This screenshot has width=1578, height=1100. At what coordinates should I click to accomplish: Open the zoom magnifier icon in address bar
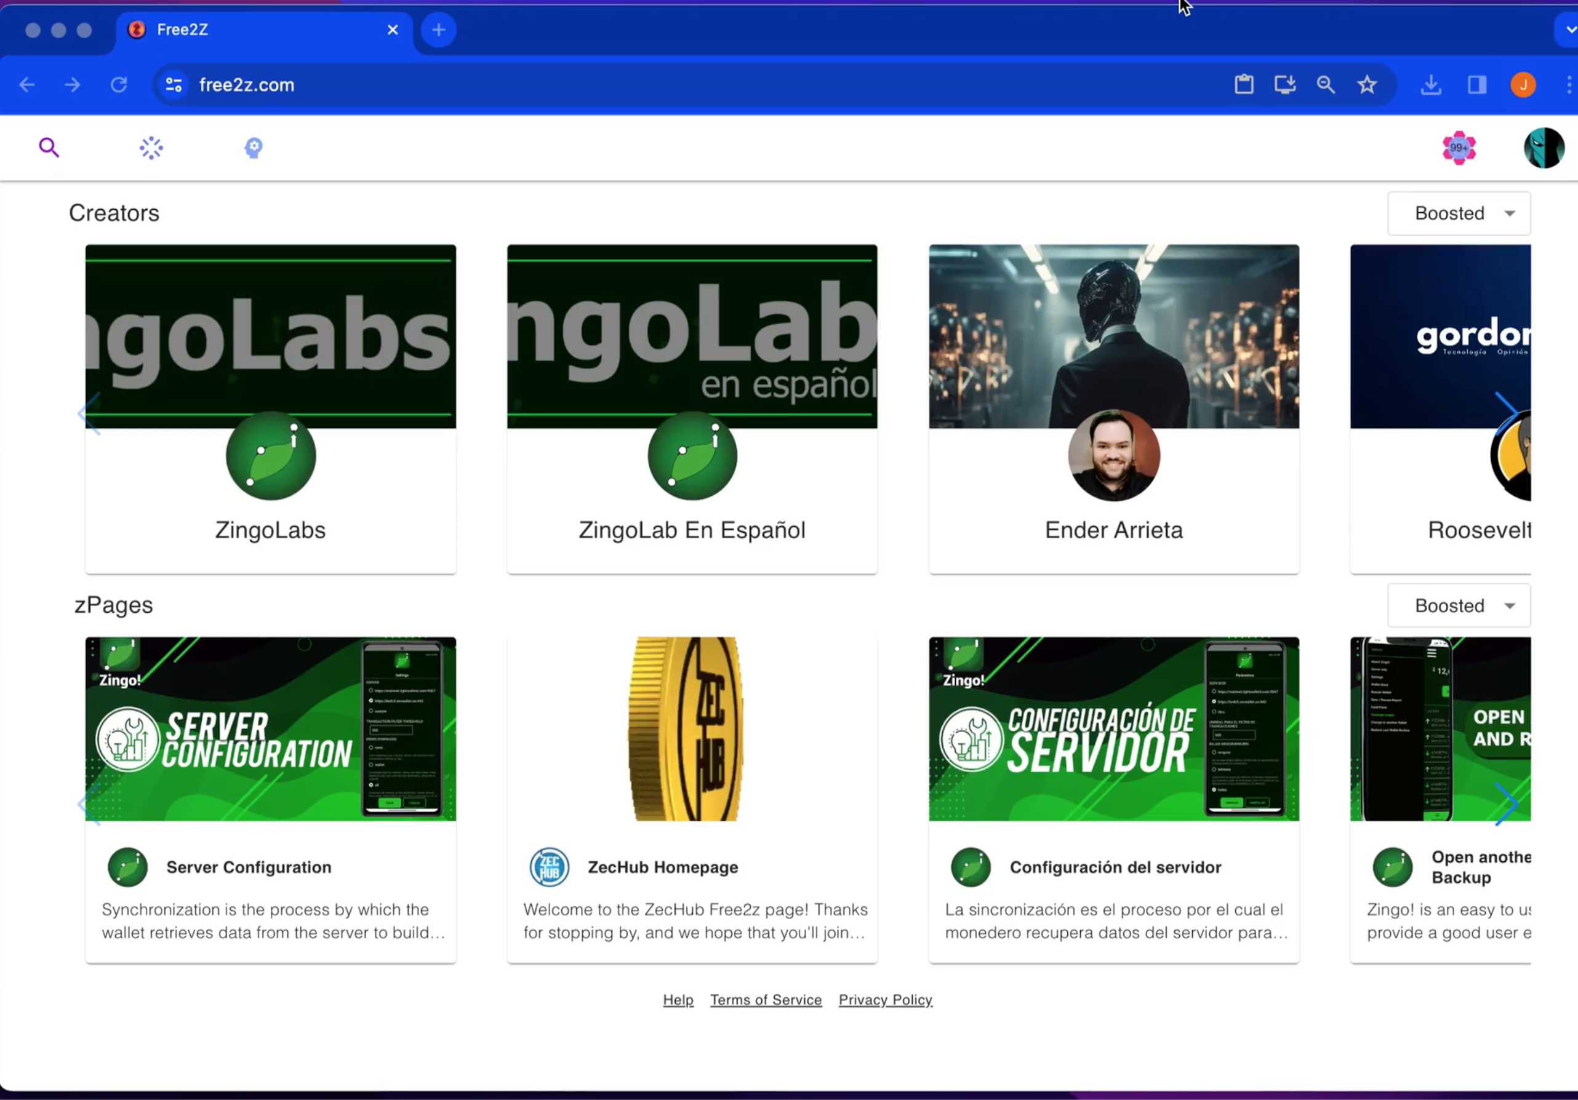tap(1326, 84)
